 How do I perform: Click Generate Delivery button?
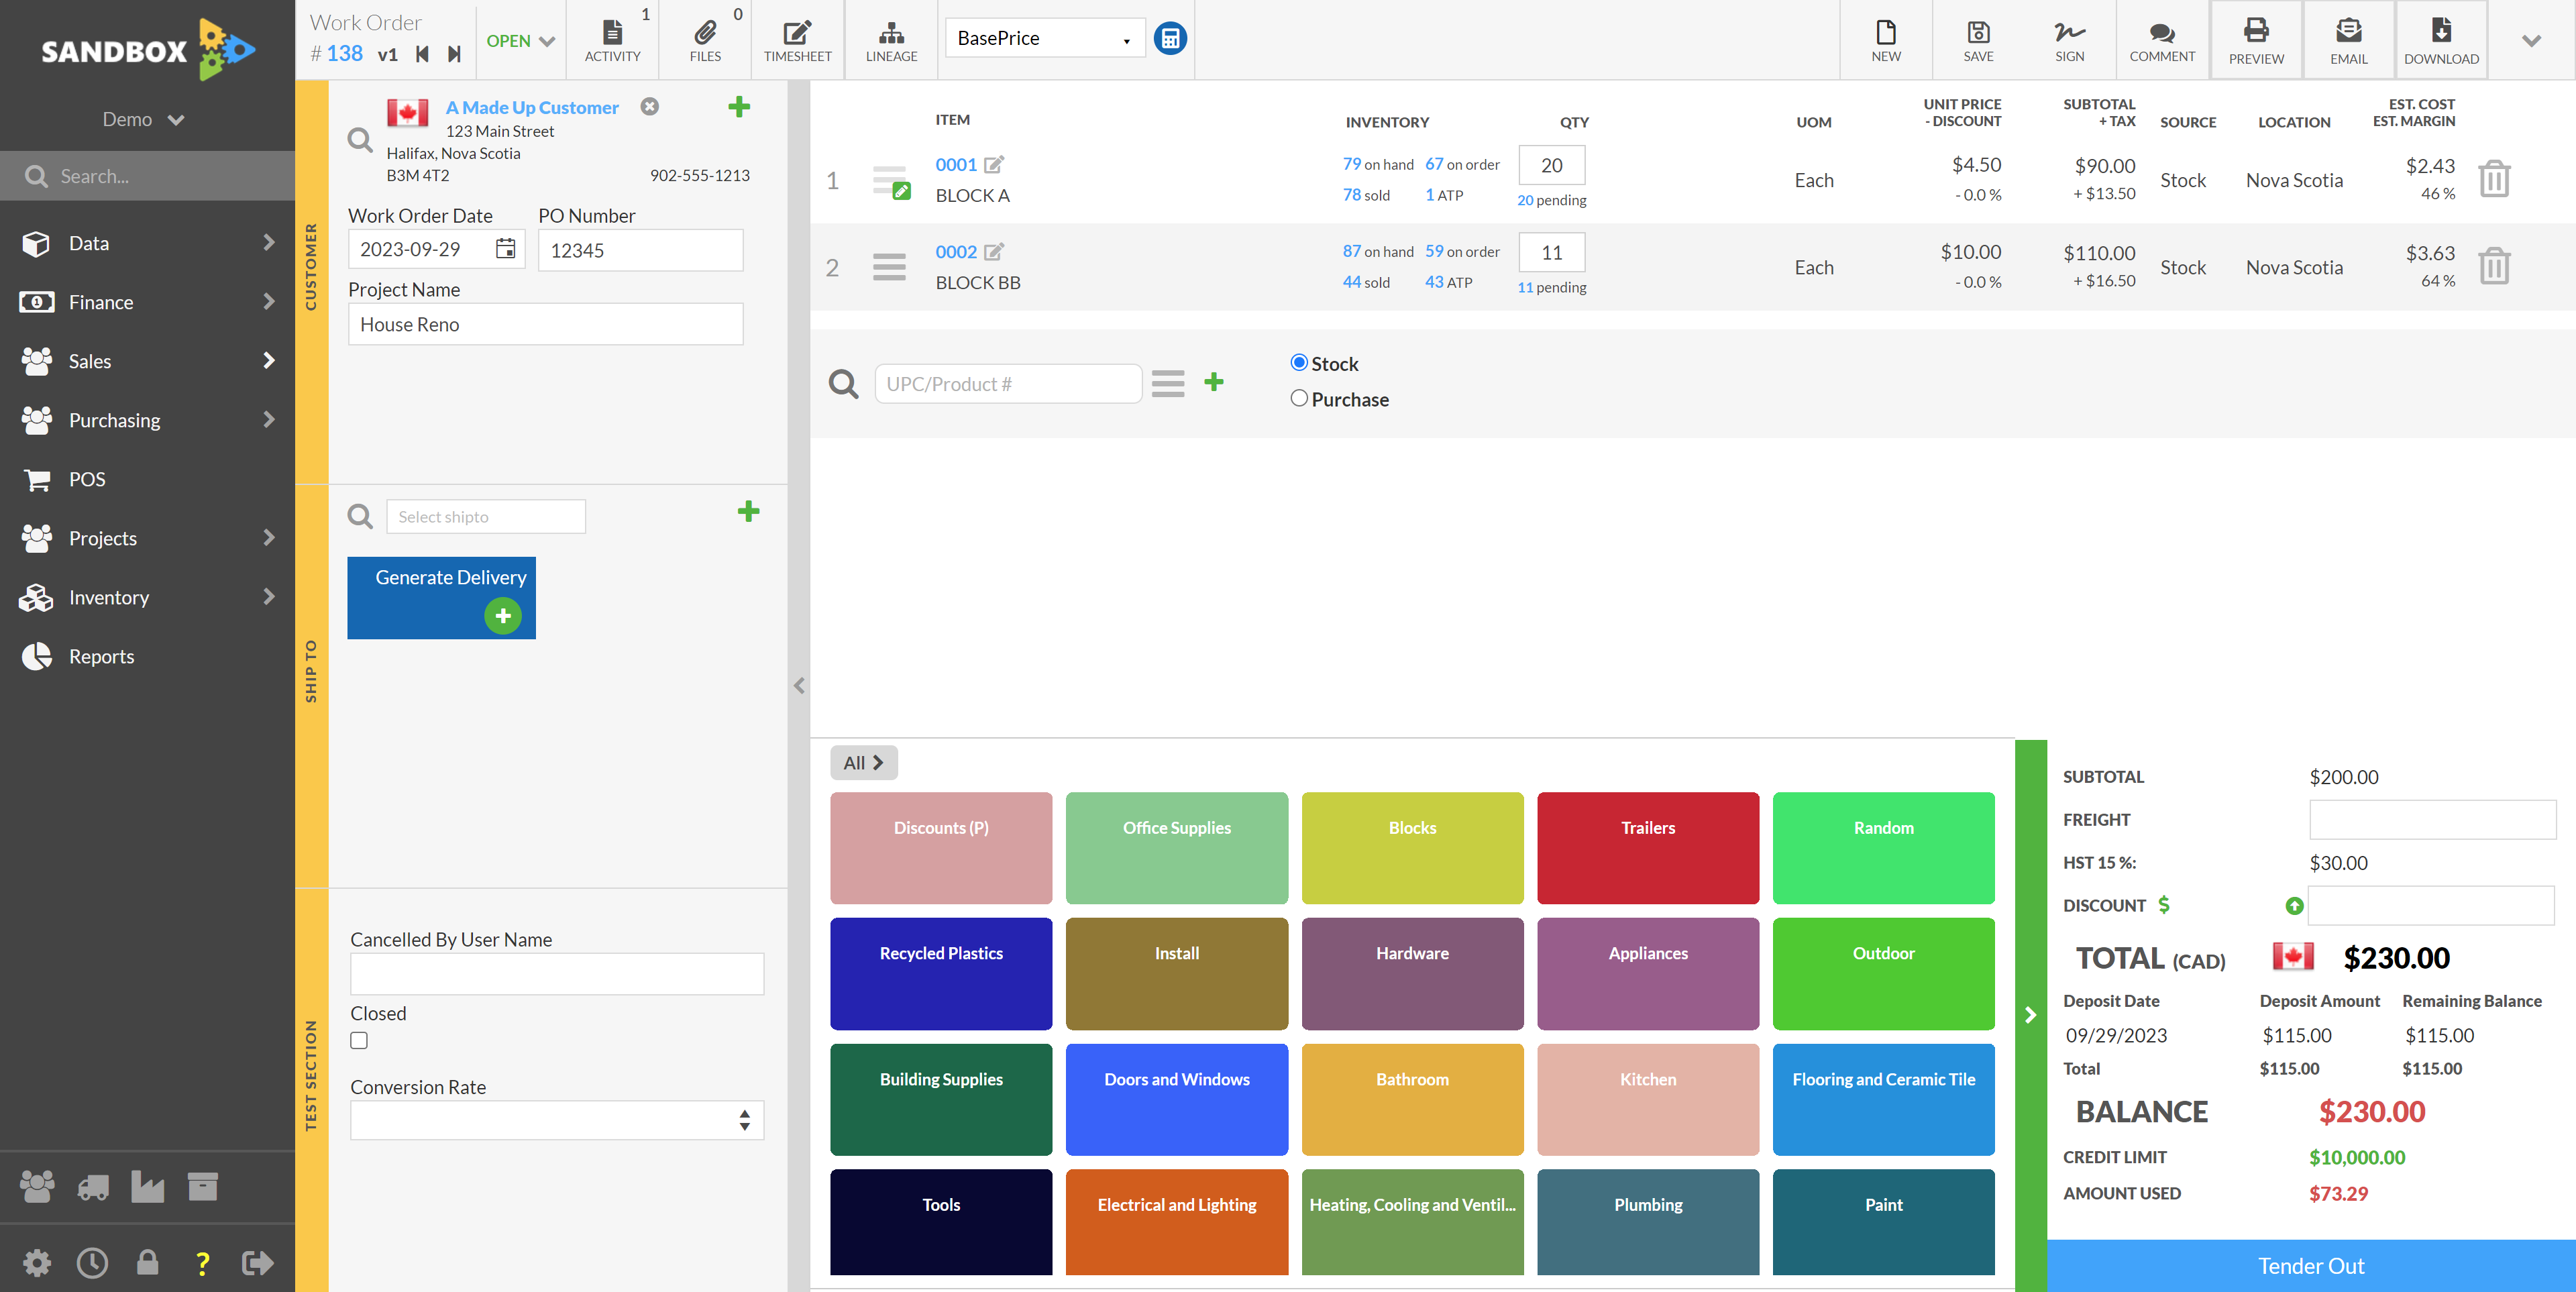coord(441,597)
